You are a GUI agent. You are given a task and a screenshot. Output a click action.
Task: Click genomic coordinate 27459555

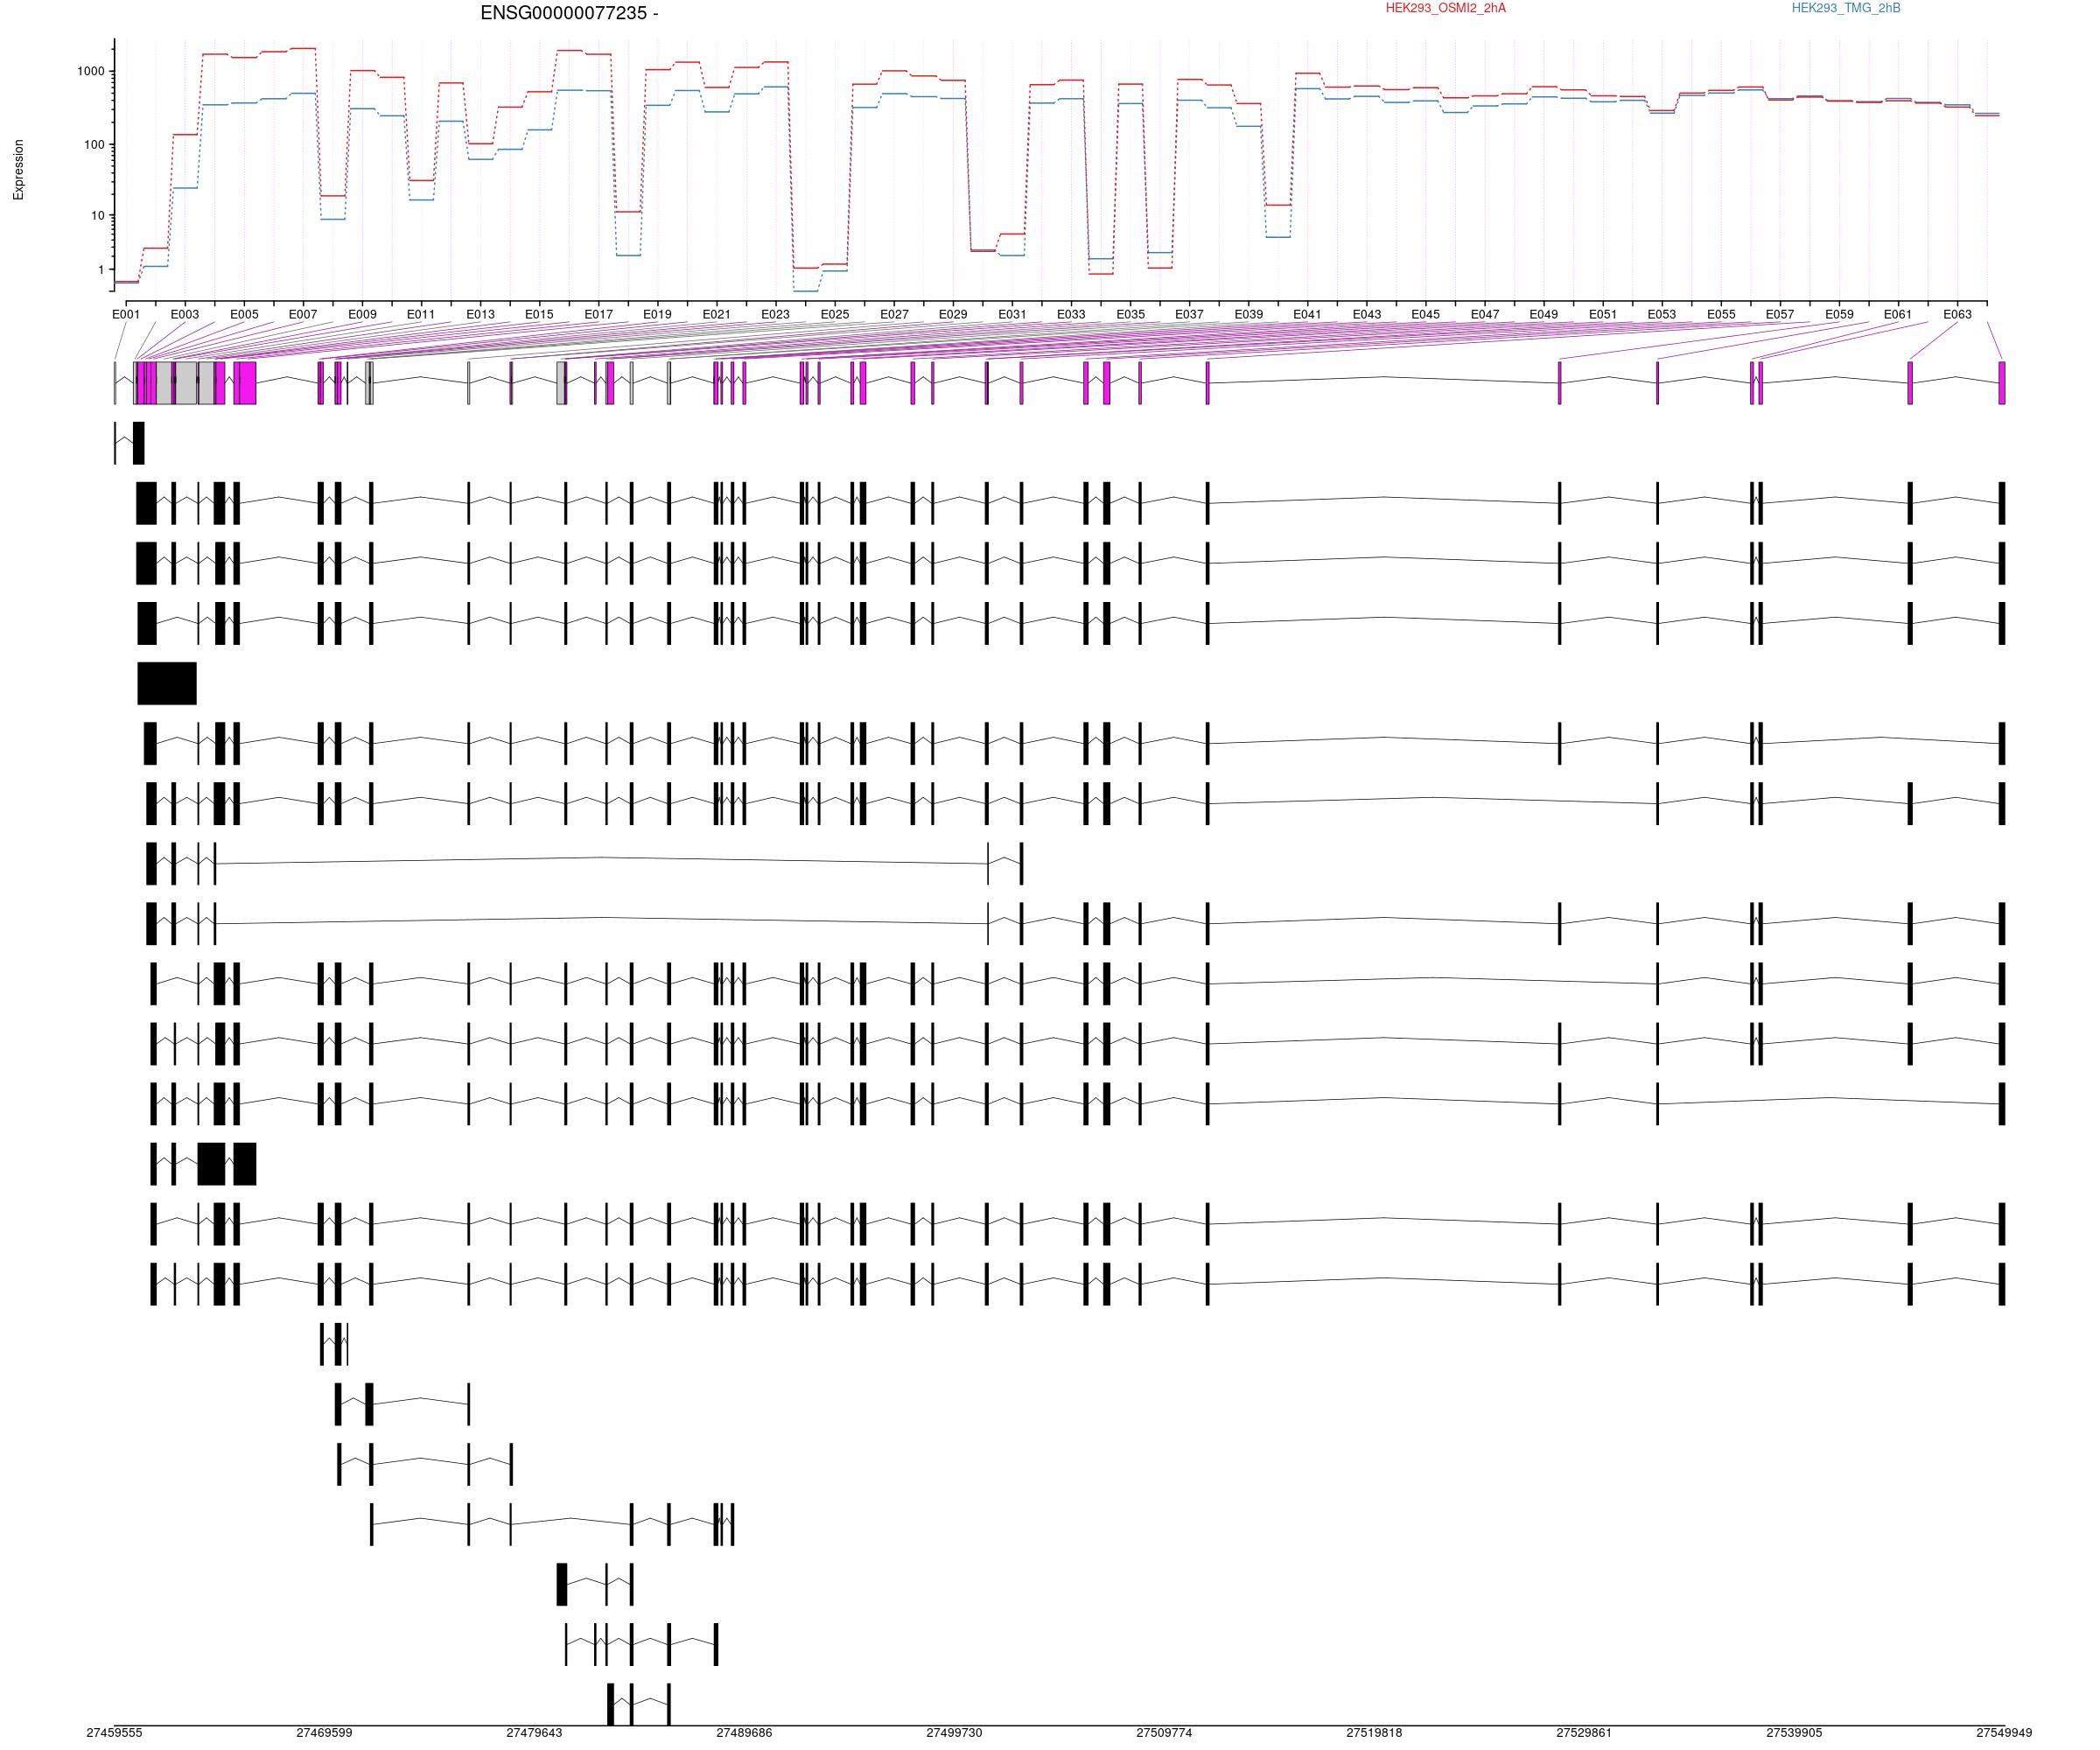click(x=114, y=1733)
